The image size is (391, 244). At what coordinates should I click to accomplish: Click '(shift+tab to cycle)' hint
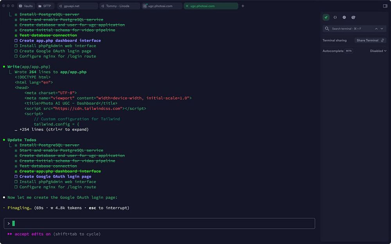[x=77, y=234]
